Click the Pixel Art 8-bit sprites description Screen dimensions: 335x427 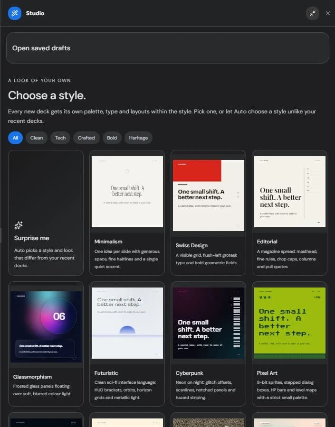pyautogui.click(x=287, y=390)
